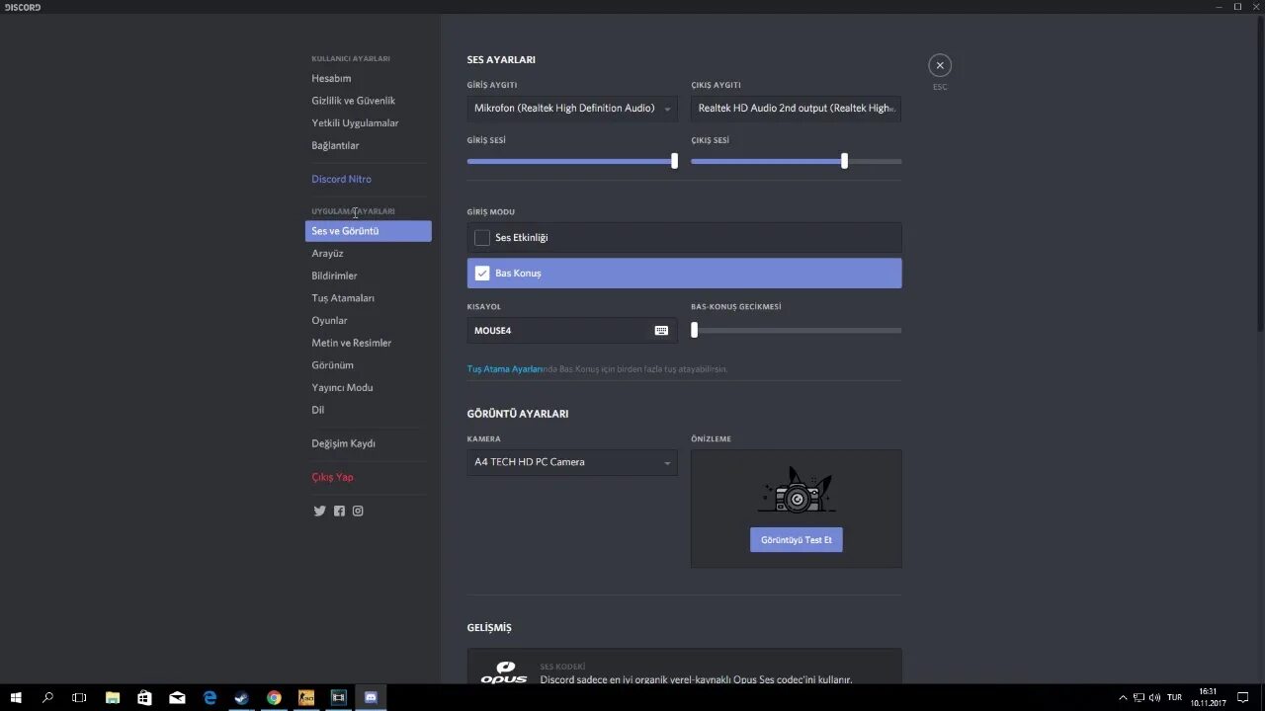Open the Mail app on the taskbar

click(x=177, y=697)
